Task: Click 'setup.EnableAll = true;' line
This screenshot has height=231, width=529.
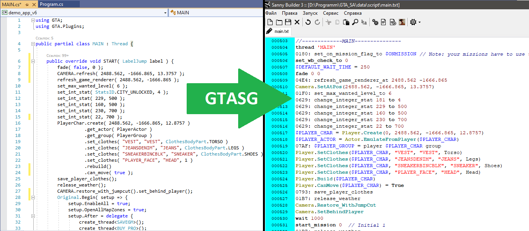Action: coord(99,204)
